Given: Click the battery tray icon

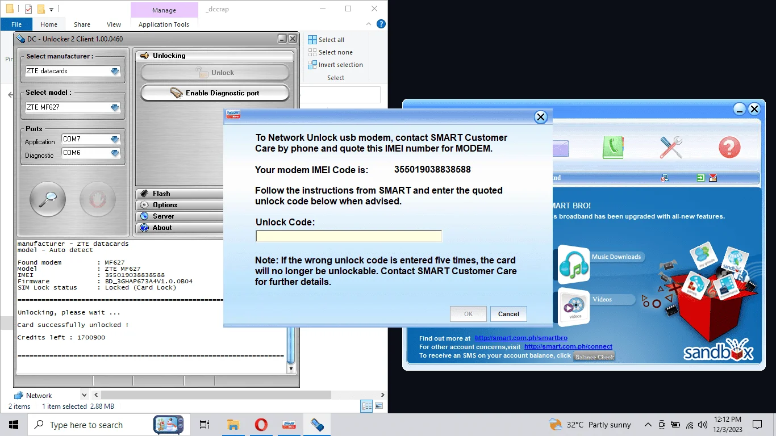Looking at the screenshot, I should pyautogui.click(x=676, y=425).
